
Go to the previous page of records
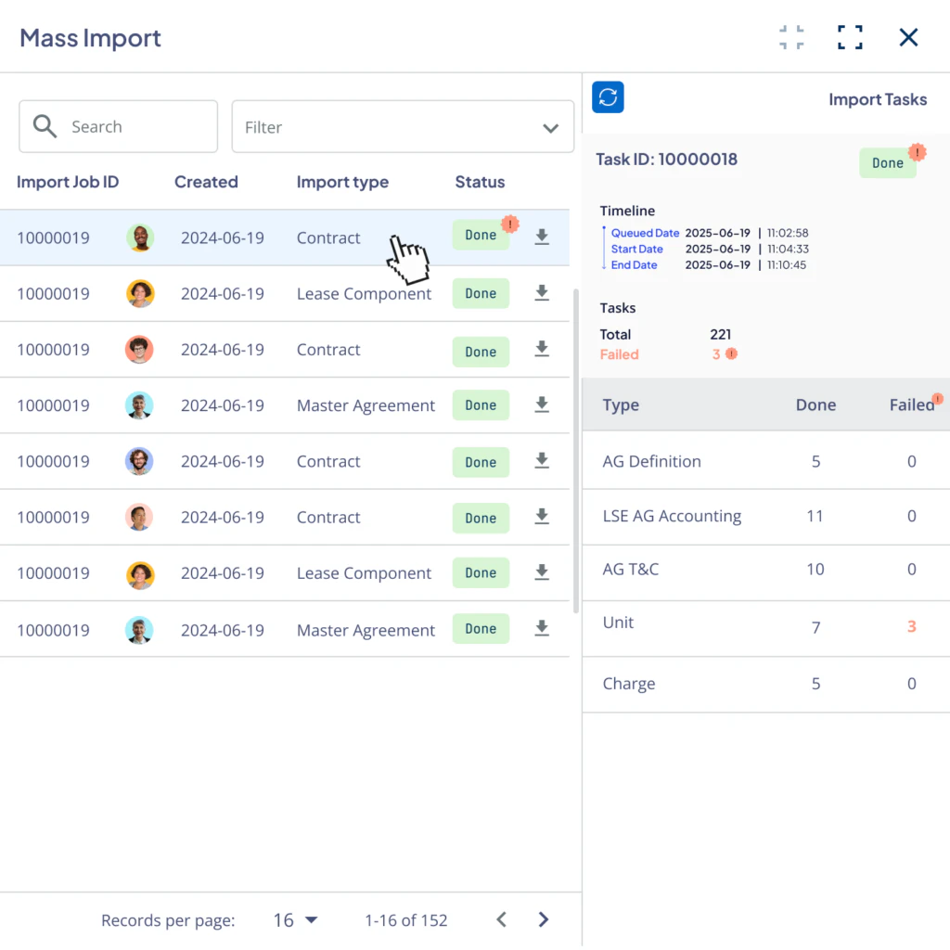click(x=501, y=919)
